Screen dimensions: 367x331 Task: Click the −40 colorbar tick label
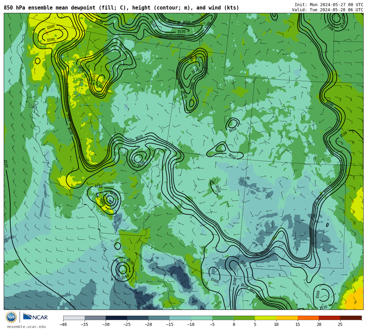(x=63, y=325)
